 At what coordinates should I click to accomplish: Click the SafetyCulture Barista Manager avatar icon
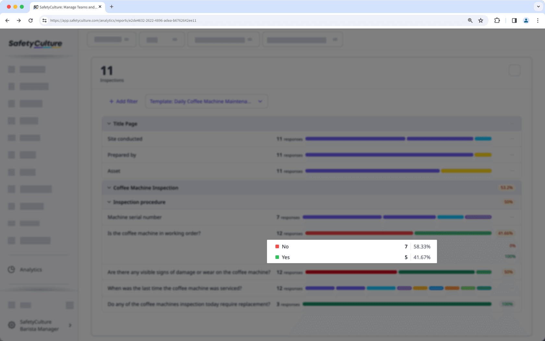[x=12, y=325]
